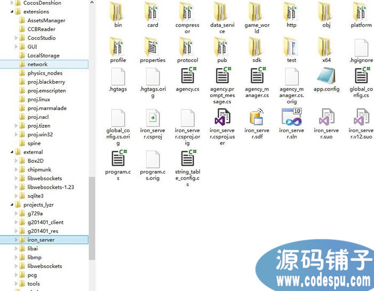The height and width of the screenshot is (291, 374).
Task: Select CocosDenshion in the folder tree
Action: tap(42, 3)
